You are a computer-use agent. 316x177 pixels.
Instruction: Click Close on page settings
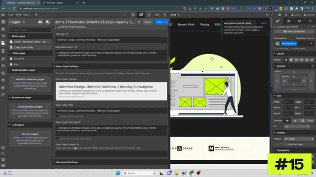(x=148, y=22)
